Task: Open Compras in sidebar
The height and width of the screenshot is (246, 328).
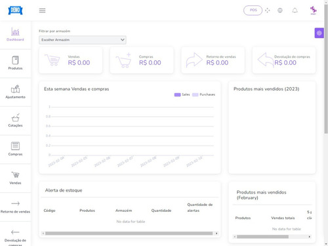Action: click(15, 149)
